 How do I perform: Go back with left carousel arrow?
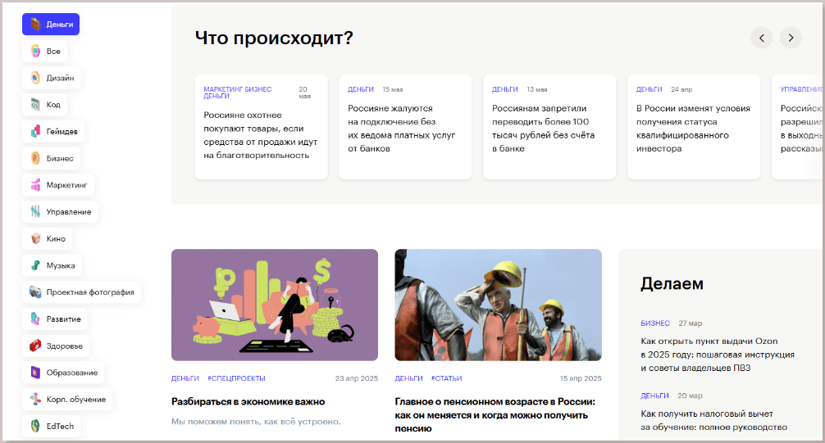tap(761, 38)
